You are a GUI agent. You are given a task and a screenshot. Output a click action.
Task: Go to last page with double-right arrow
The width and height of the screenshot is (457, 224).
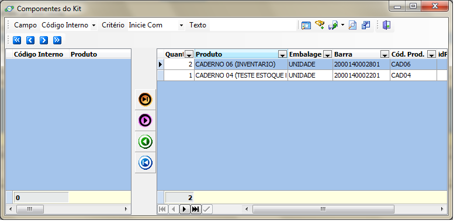tap(57, 40)
